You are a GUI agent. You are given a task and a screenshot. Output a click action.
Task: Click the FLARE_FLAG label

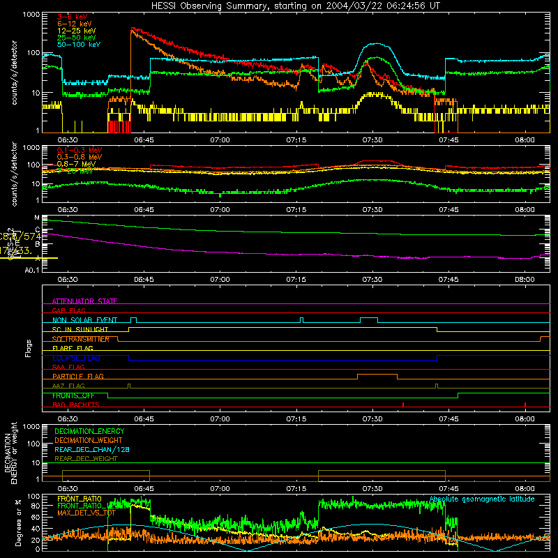tap(73, 348)
